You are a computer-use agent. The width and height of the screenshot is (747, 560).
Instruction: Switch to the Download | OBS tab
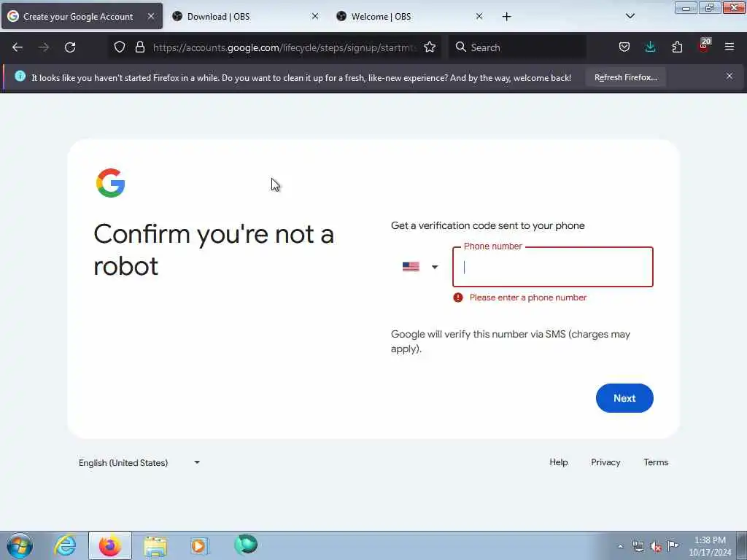tap(245, 16)
